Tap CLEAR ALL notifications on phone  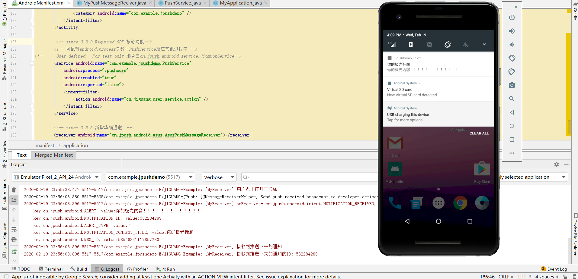pyautogui.click(x=479, y=133)
